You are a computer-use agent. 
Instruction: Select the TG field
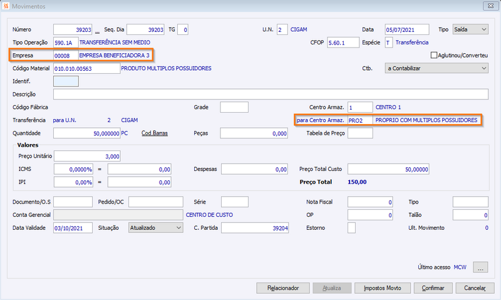pyautogui.click(x=183, y=29)
